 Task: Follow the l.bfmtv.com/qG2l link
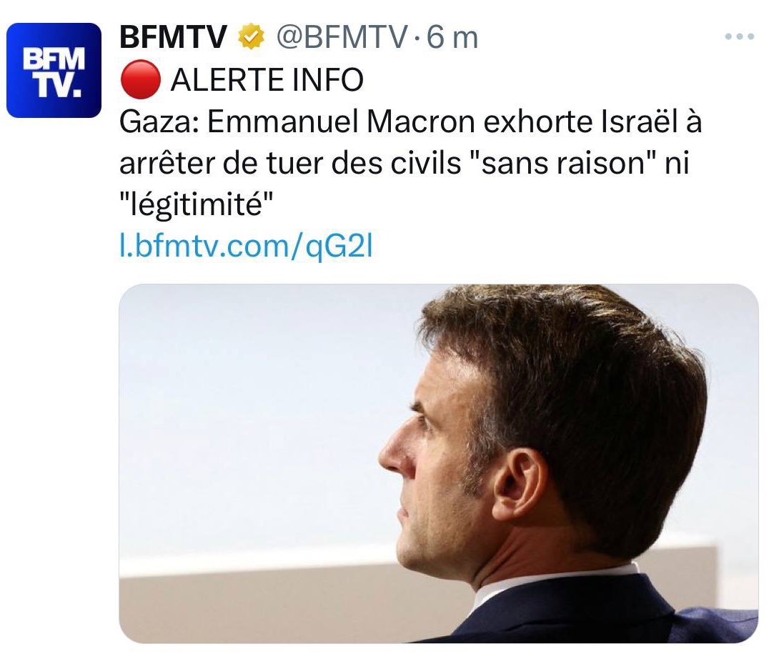click(x=244, y=247)
